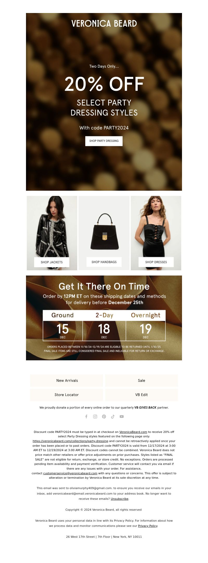Open the Sale menu link
This screenshot has width=208, height=563.
pyautogui.click(x=141, y=380)
